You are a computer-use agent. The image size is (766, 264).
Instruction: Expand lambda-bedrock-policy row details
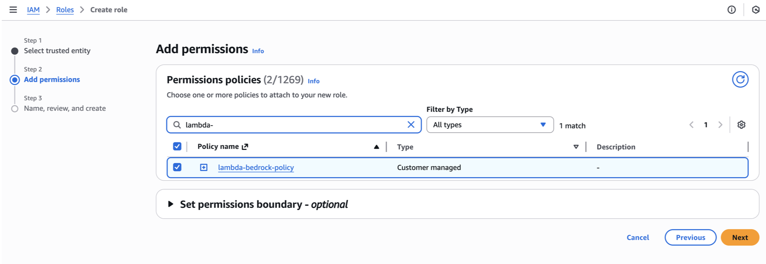tap(203, 167)
